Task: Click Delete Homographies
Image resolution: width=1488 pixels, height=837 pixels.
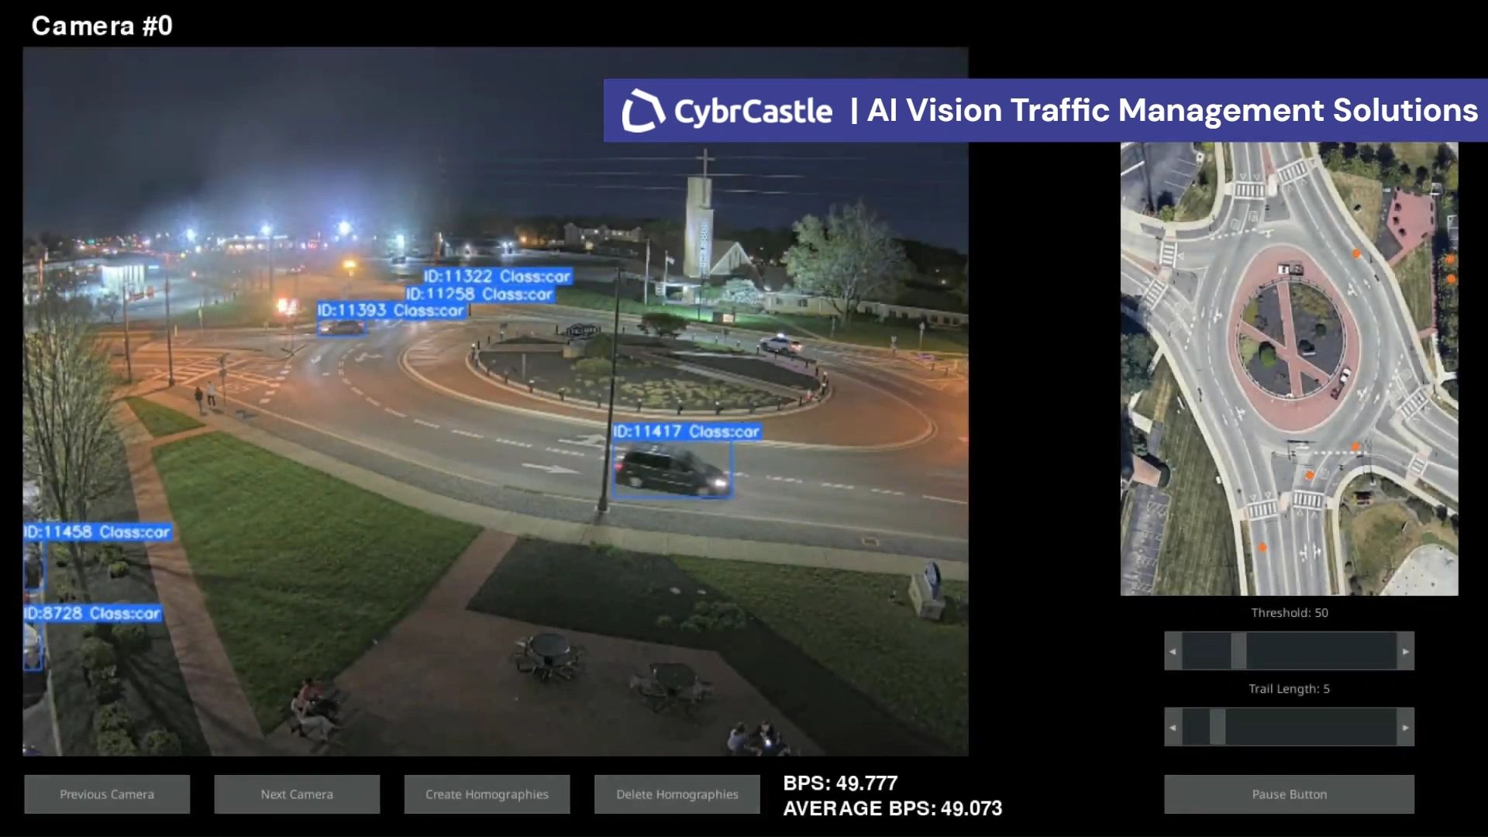Action: [x=677, y=794]
